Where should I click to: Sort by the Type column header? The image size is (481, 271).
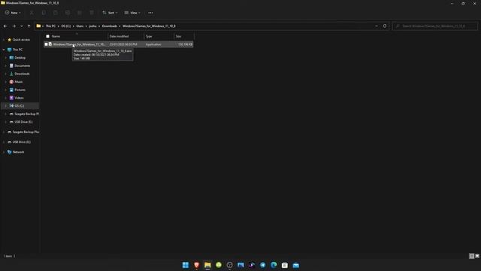click(x=149, y=36)
